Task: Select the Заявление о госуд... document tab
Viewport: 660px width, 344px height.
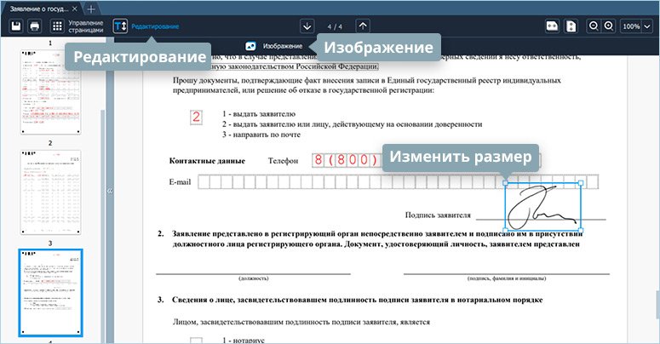Action: click(38, 8)
